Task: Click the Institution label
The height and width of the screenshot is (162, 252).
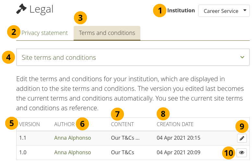Action: pos(181,10)
